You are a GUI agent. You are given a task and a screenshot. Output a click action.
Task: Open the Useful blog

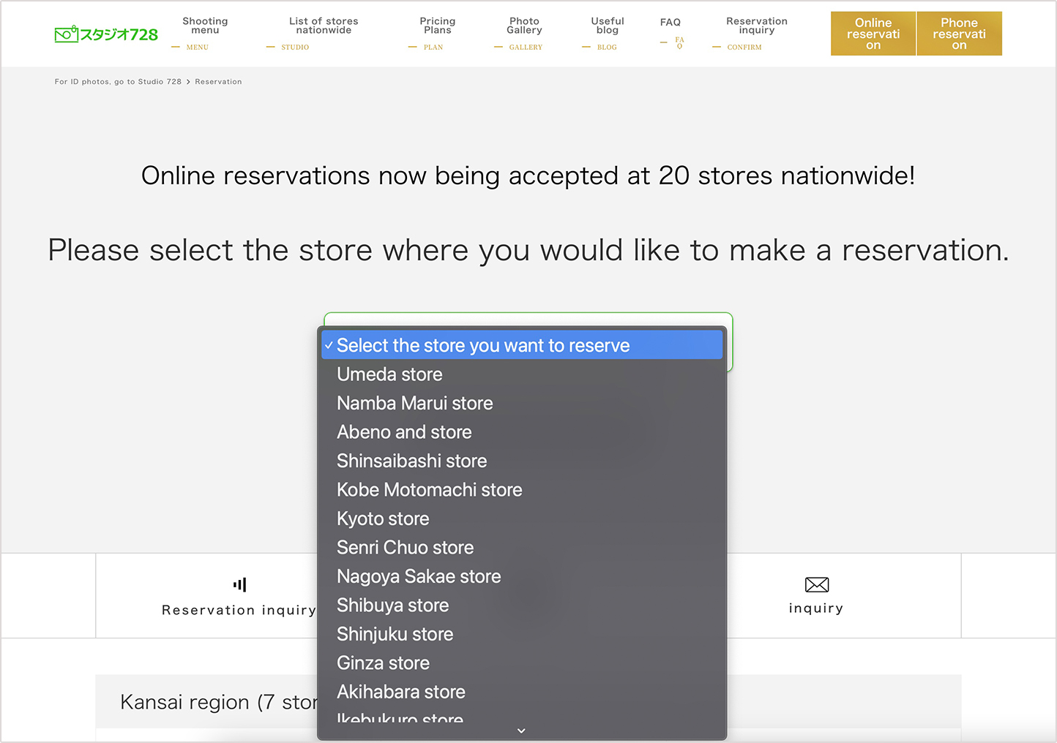click(x=608, y=26)
